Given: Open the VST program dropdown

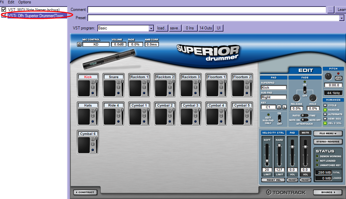Looking at the screenshot, I should coord(151,28).
